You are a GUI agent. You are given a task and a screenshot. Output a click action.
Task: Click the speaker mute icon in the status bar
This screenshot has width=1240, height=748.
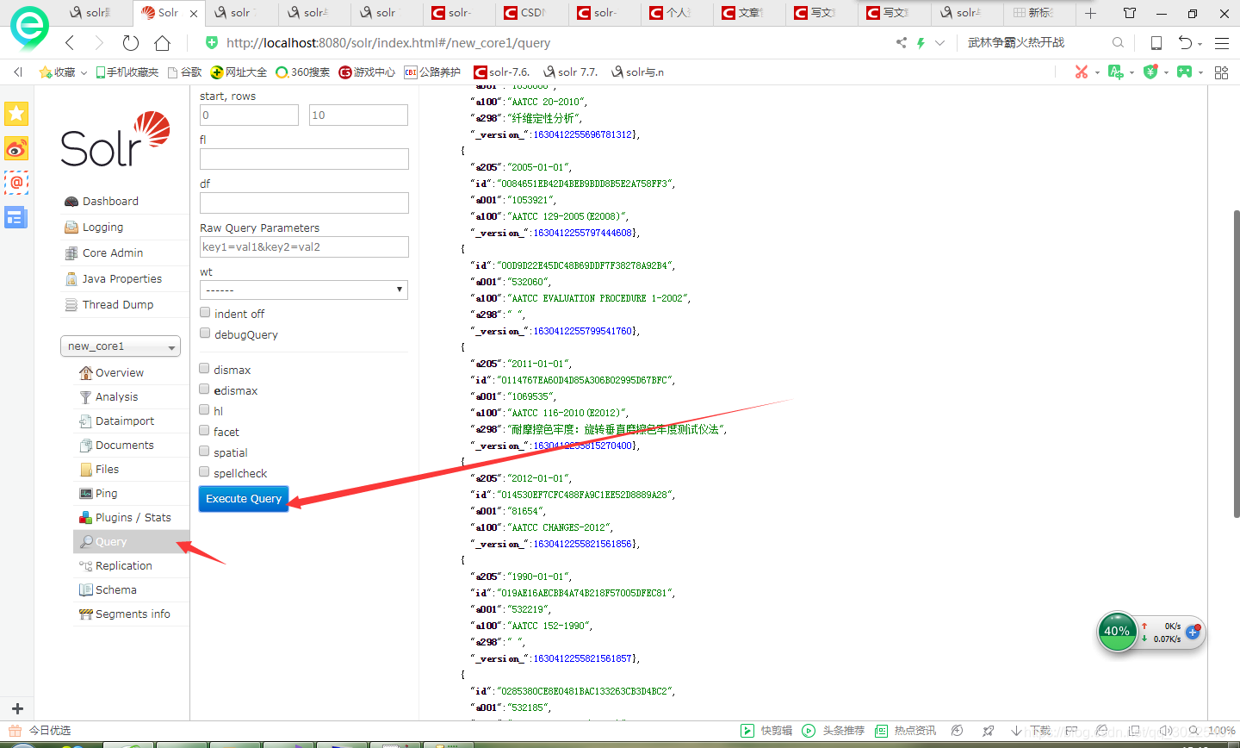point(1166,730)
